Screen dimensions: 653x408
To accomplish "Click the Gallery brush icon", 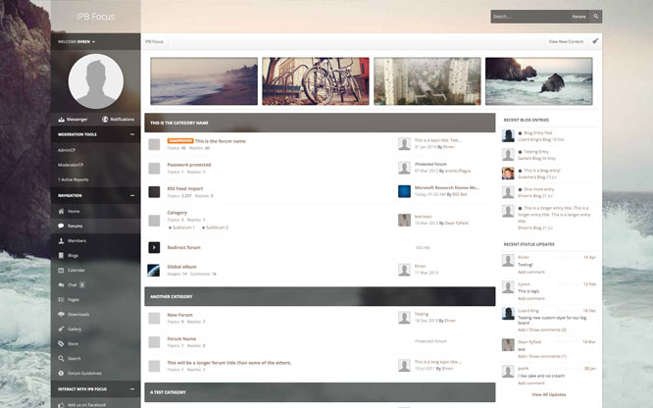I will (61, 330).
